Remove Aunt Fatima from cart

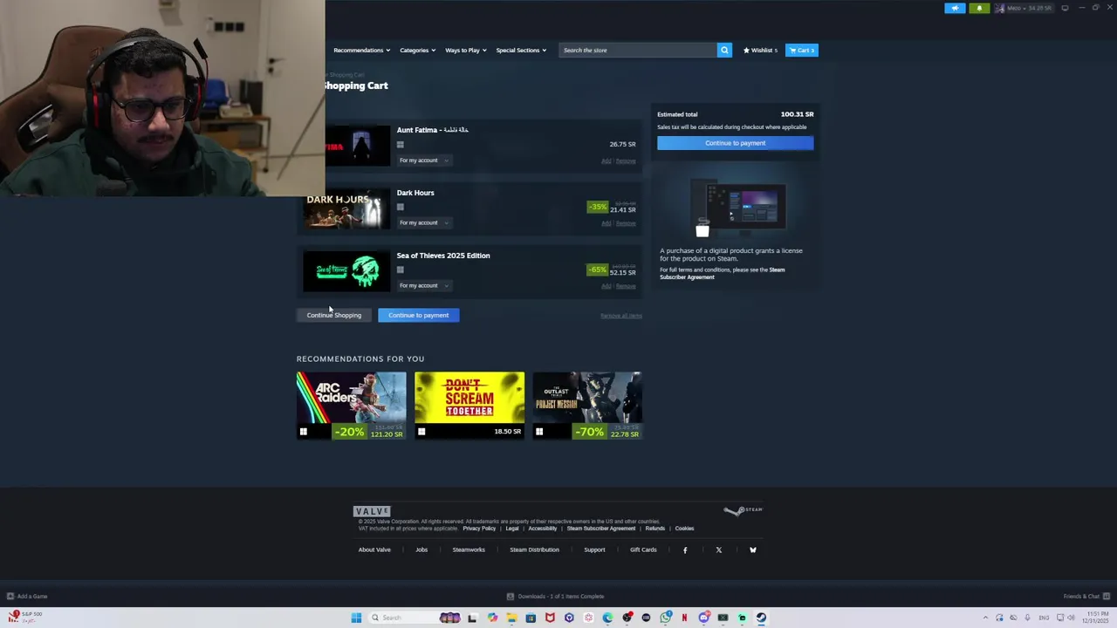(x=626, y=160)
